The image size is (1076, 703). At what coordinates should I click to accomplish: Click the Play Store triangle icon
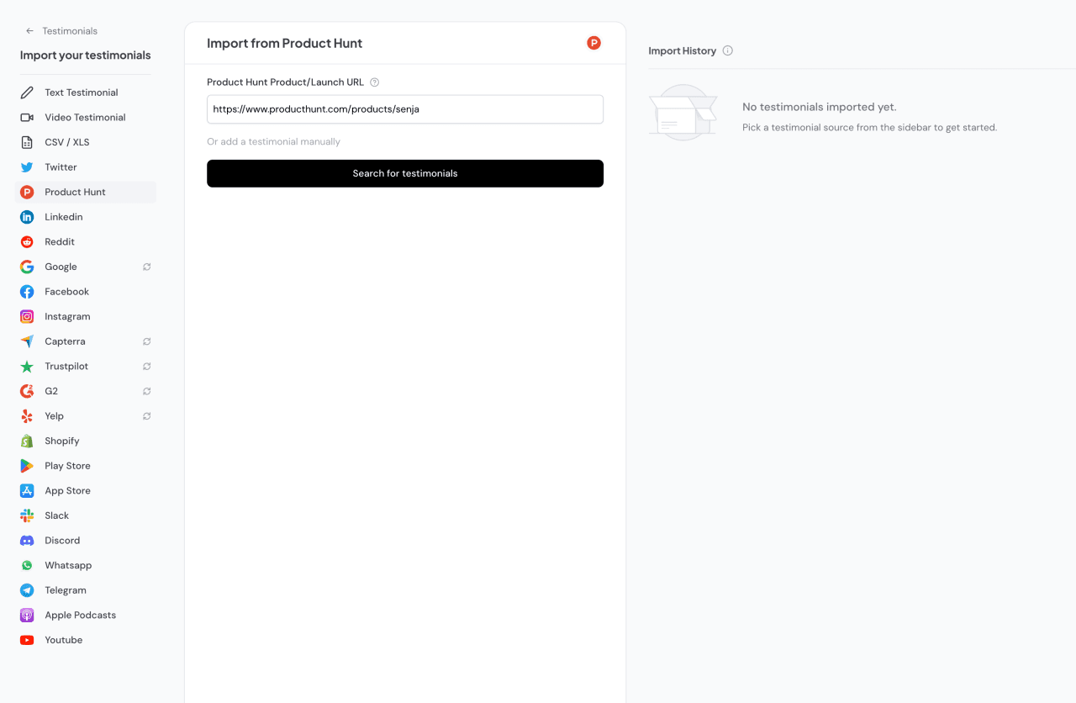(27, 466)
